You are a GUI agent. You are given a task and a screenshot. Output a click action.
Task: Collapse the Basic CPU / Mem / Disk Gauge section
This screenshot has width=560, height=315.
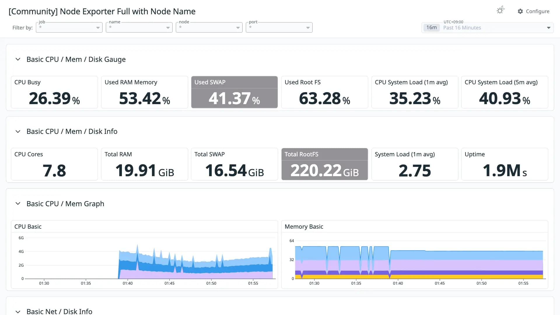coord(18,59)
